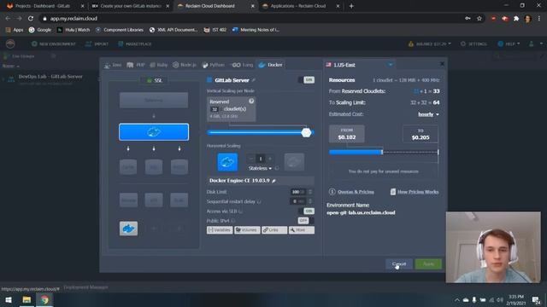Click Import in top toolbar
Screen dimensions: 547x307
click(x=97, y=43)
